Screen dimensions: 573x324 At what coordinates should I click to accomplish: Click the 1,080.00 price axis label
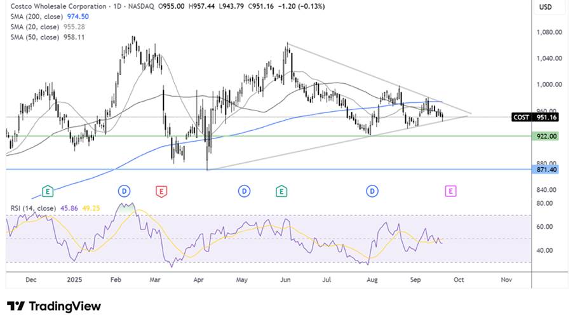(549, 32)
